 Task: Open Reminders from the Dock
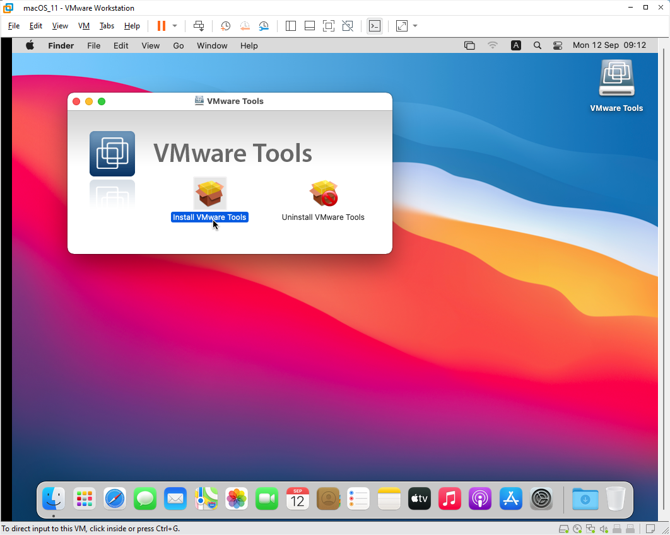click(358, 498)
